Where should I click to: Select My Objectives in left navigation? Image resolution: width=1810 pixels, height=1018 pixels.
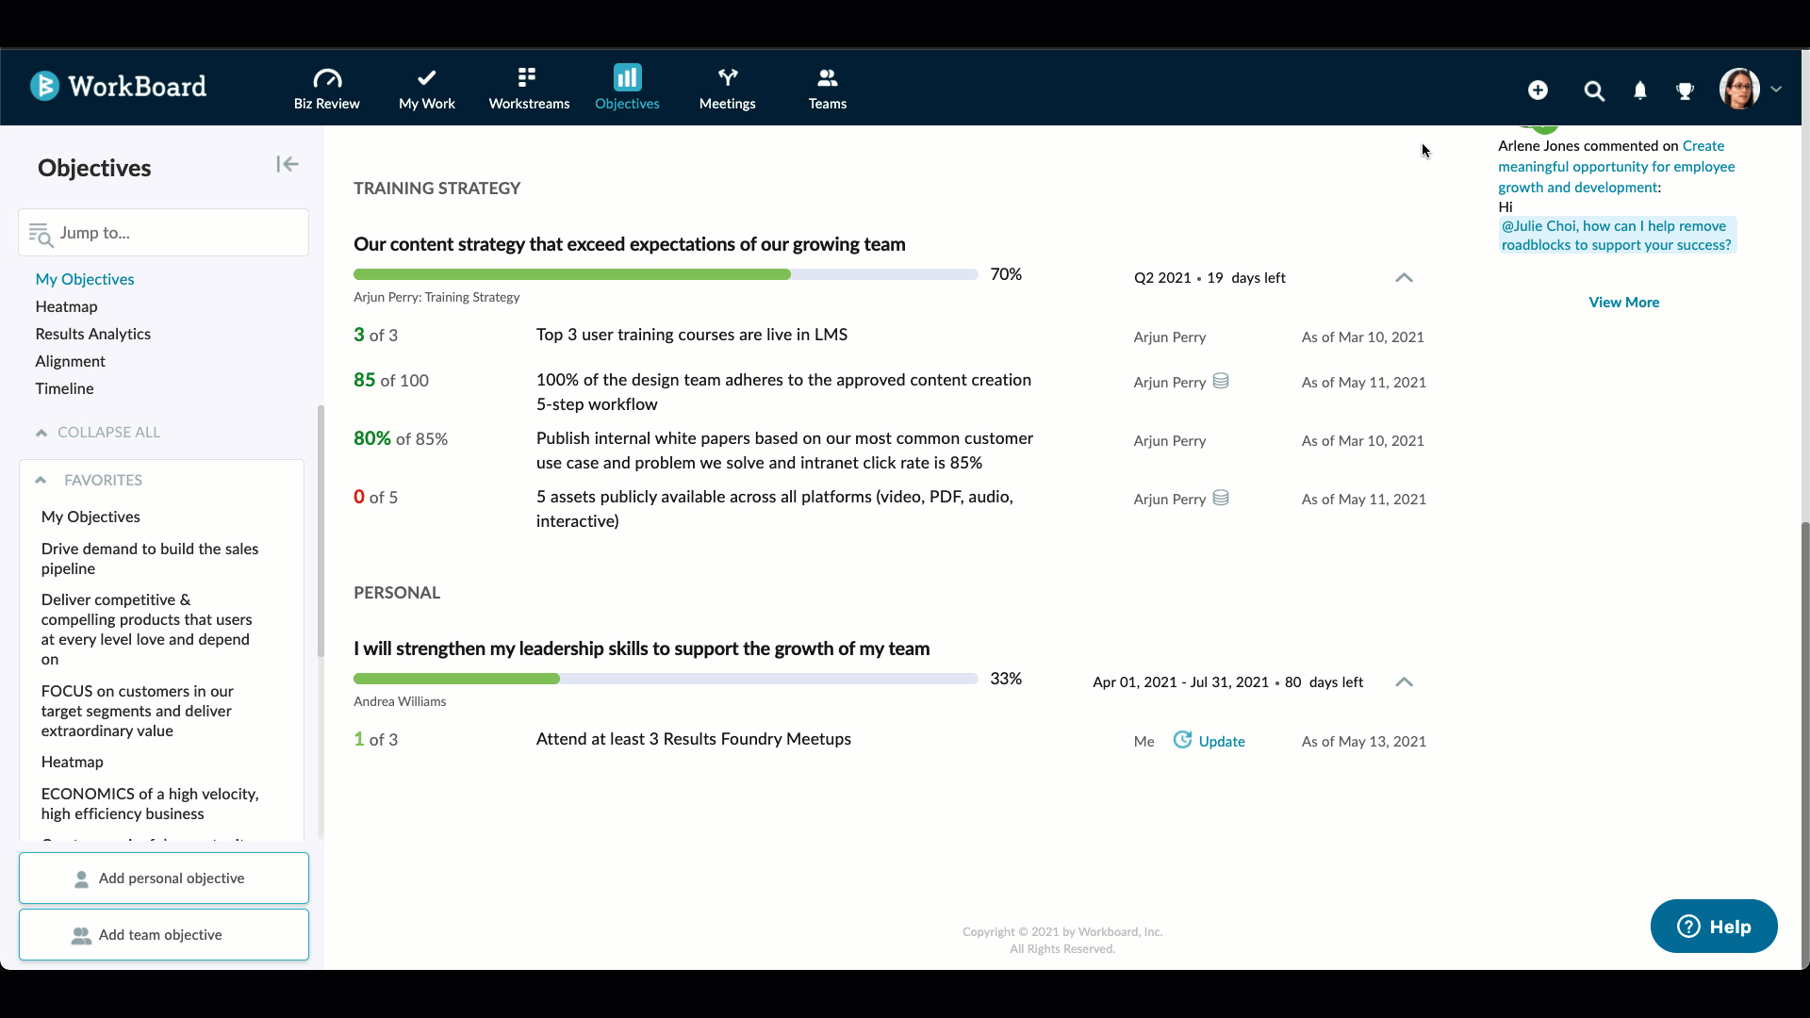pyautogui.click(x=85, y=279)
